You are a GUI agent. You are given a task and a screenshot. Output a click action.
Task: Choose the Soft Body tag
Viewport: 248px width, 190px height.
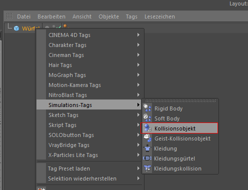(x=180, y=118)
